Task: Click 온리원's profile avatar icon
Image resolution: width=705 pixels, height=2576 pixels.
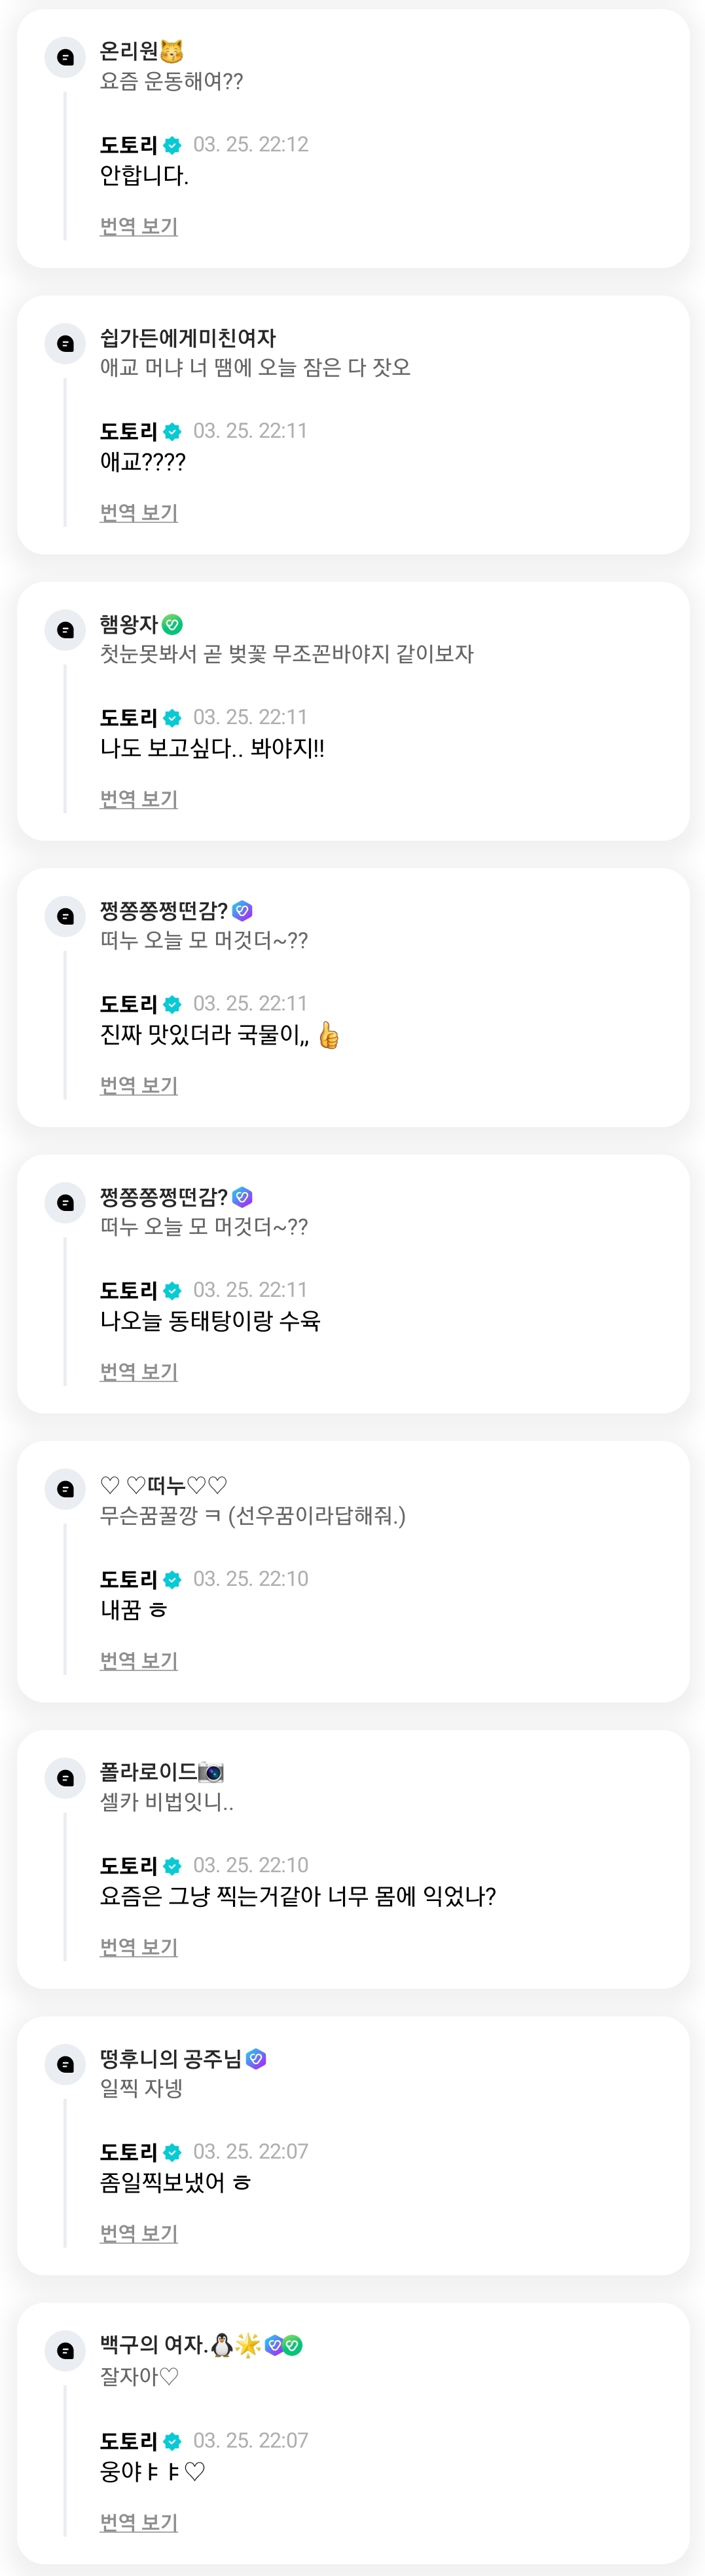Action: [x=66, y=57]
